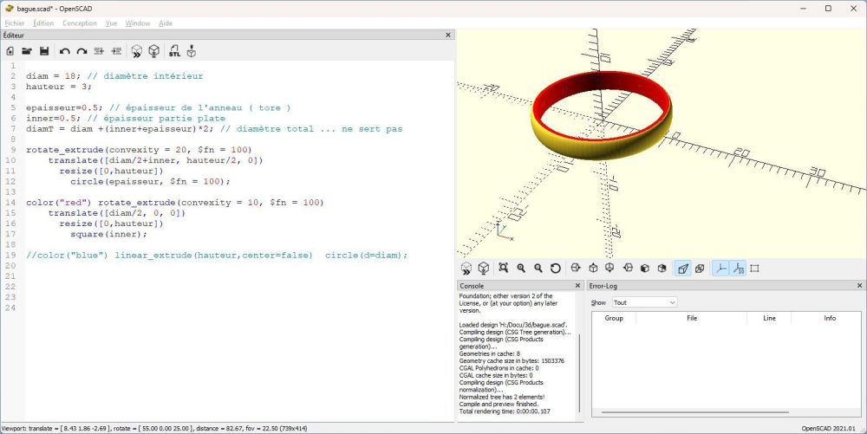Image resolution: width=867 pixels, height=434 pixels.
Task: Open the Fichier menu
Action: coord(15,23)
